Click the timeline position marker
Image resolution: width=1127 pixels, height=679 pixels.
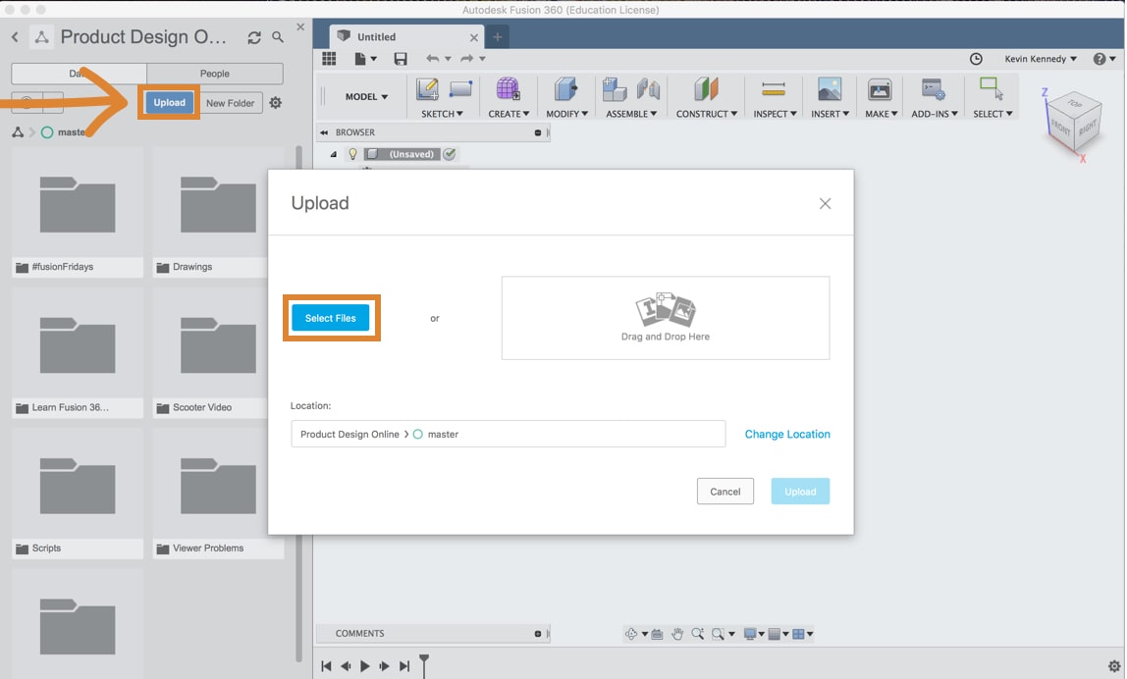coord(424,664)
